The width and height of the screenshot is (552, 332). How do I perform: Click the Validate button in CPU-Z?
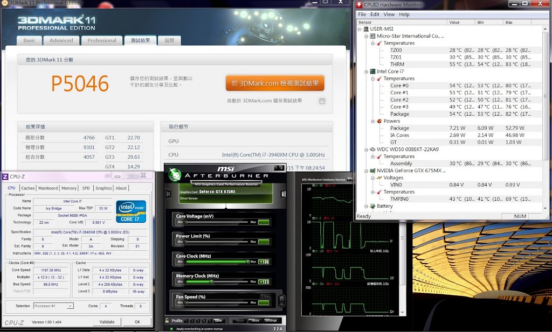[x=107, y=322]
